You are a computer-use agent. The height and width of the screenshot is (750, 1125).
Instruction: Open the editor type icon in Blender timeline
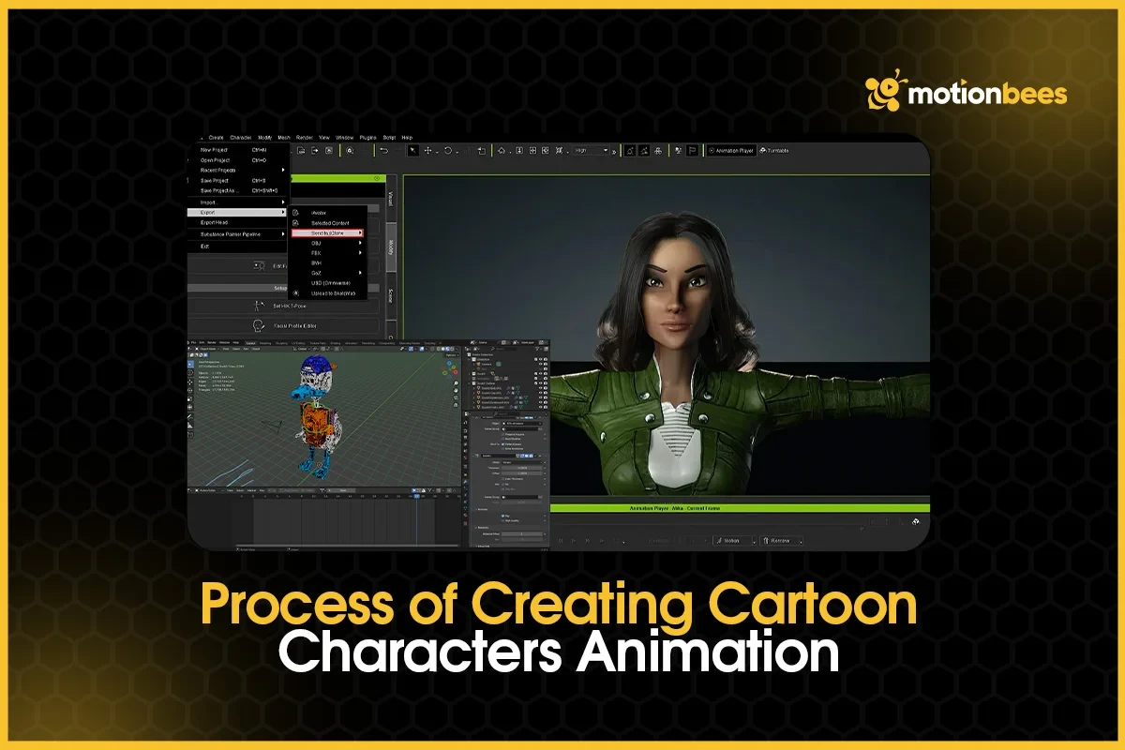(189, 490)
